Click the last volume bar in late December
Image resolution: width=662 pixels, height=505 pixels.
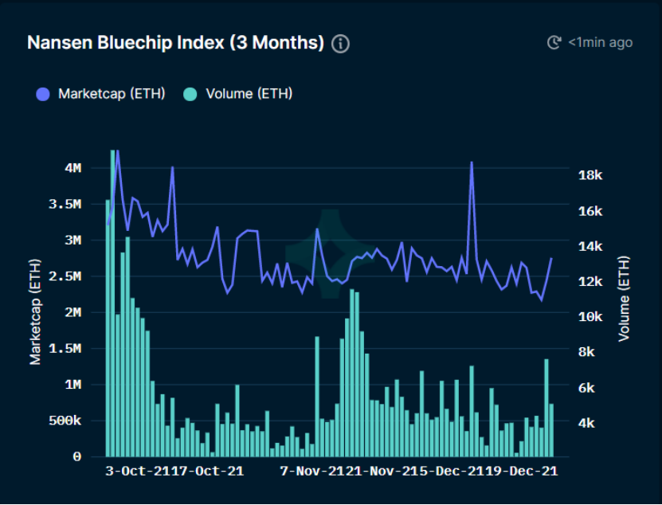pyautogui.click(x=551, y=430)
